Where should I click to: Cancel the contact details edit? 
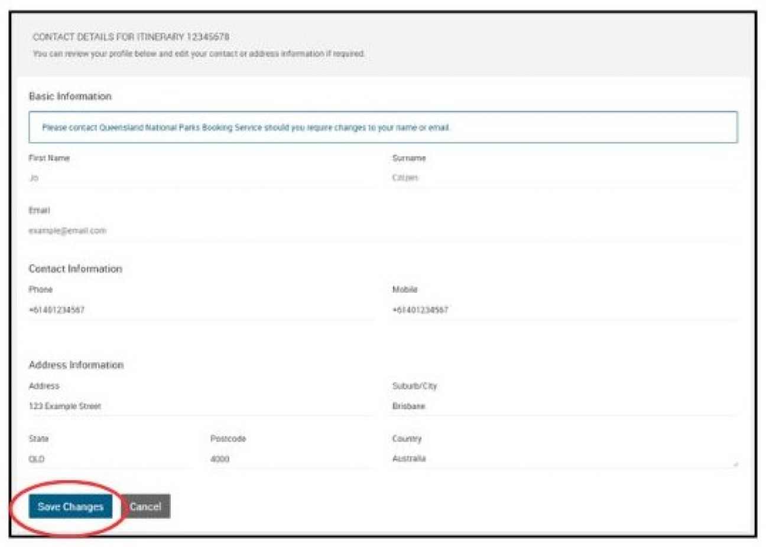pos(145,506)
